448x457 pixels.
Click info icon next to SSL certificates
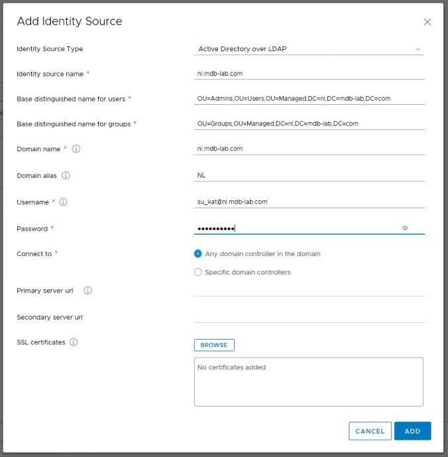coord(74,342)
